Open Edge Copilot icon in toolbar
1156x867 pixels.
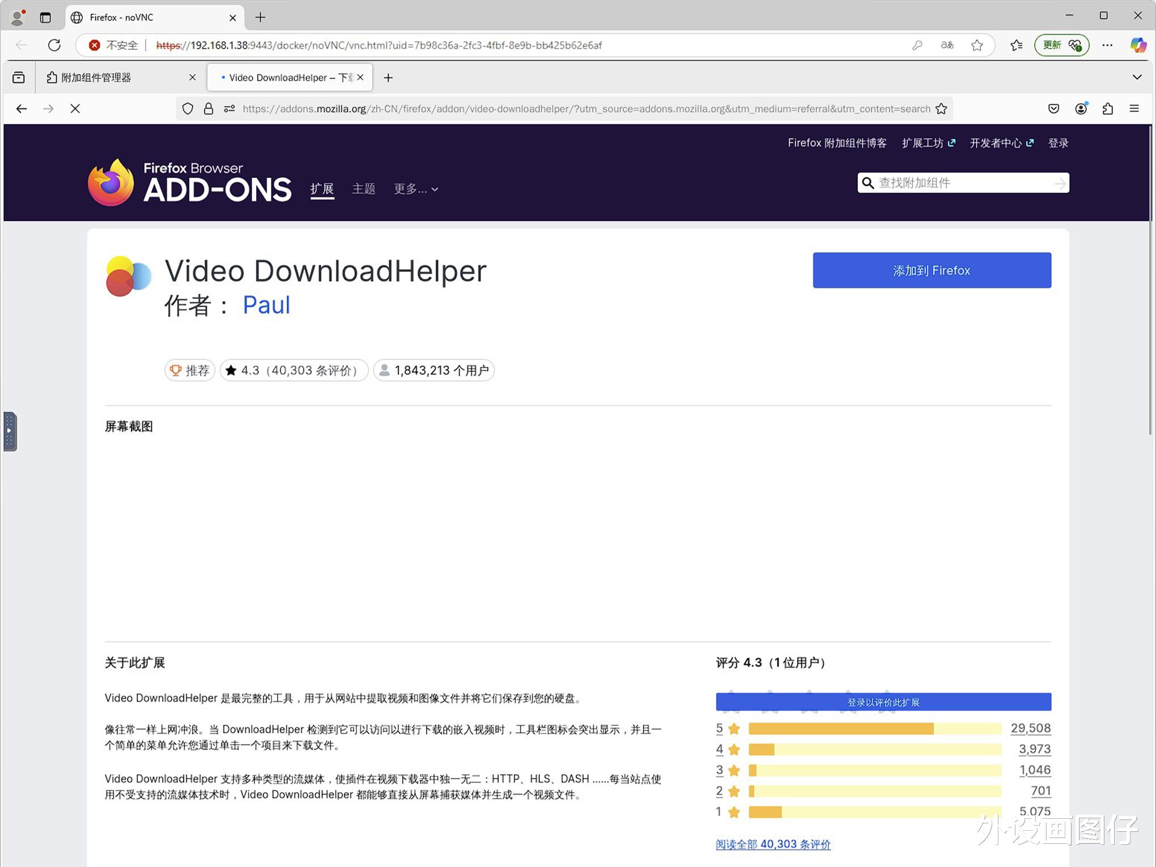pyautogui.click(x=1138, y=45)
